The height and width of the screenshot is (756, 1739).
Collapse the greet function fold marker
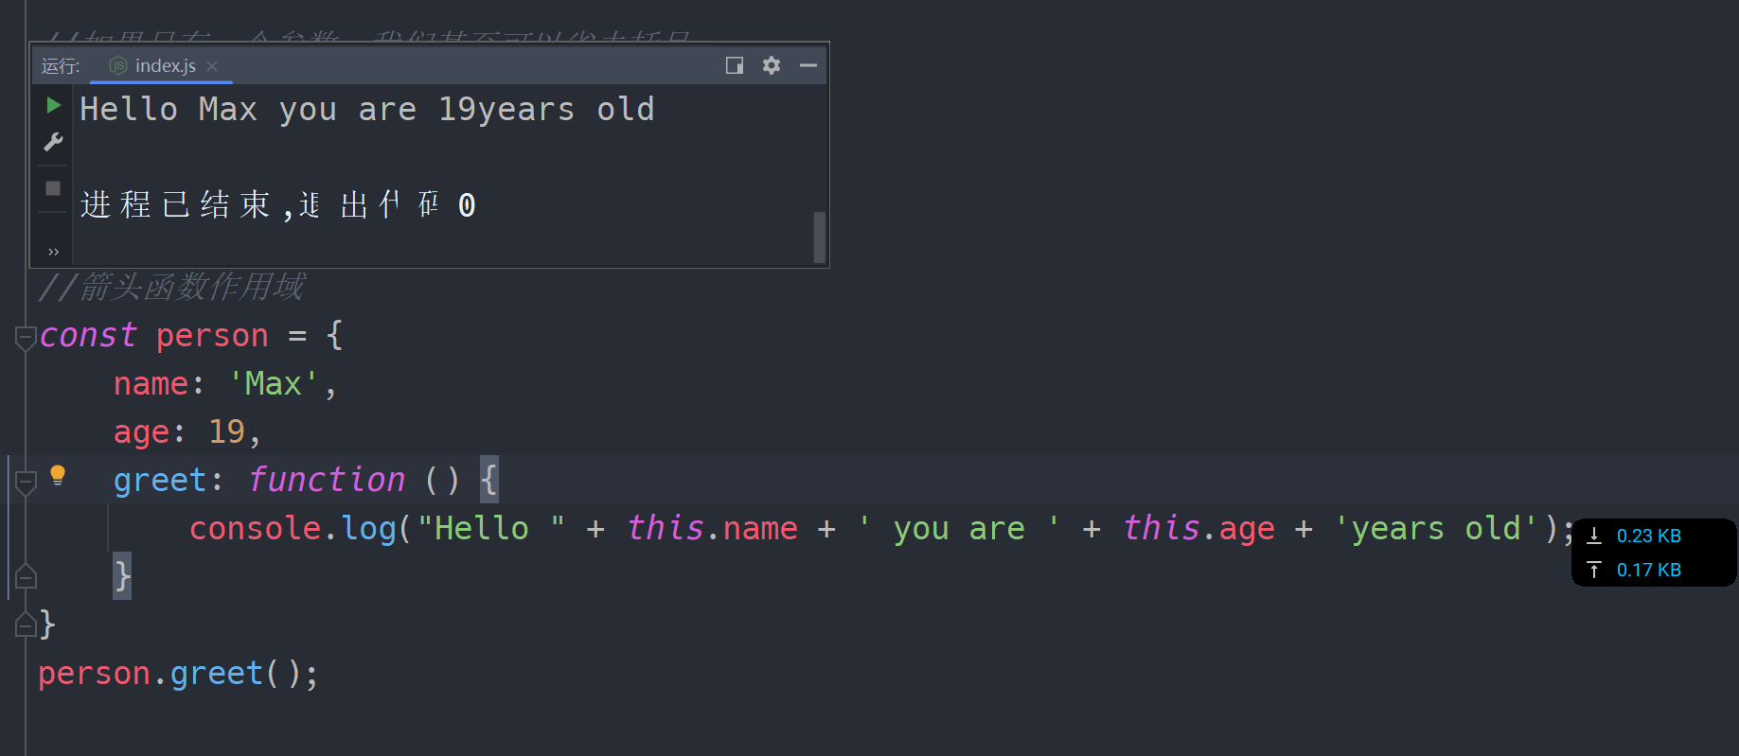click(26, 482)
